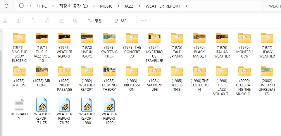
Task: Click the refresh button
Action: click(6, 6)
